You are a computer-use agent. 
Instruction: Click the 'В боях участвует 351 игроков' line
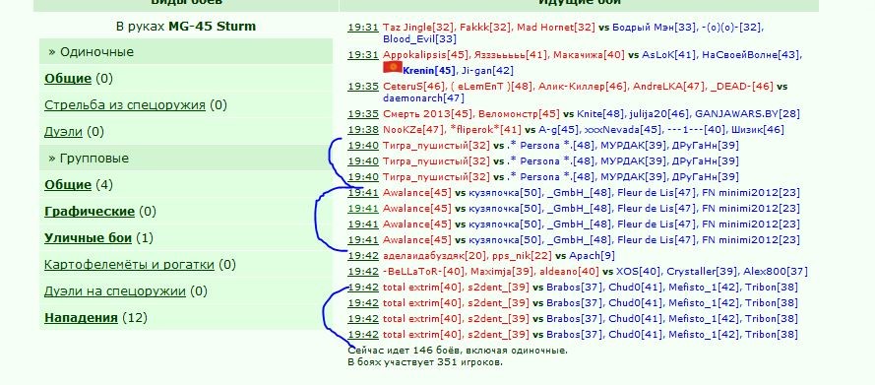click(x=425, y=362)
